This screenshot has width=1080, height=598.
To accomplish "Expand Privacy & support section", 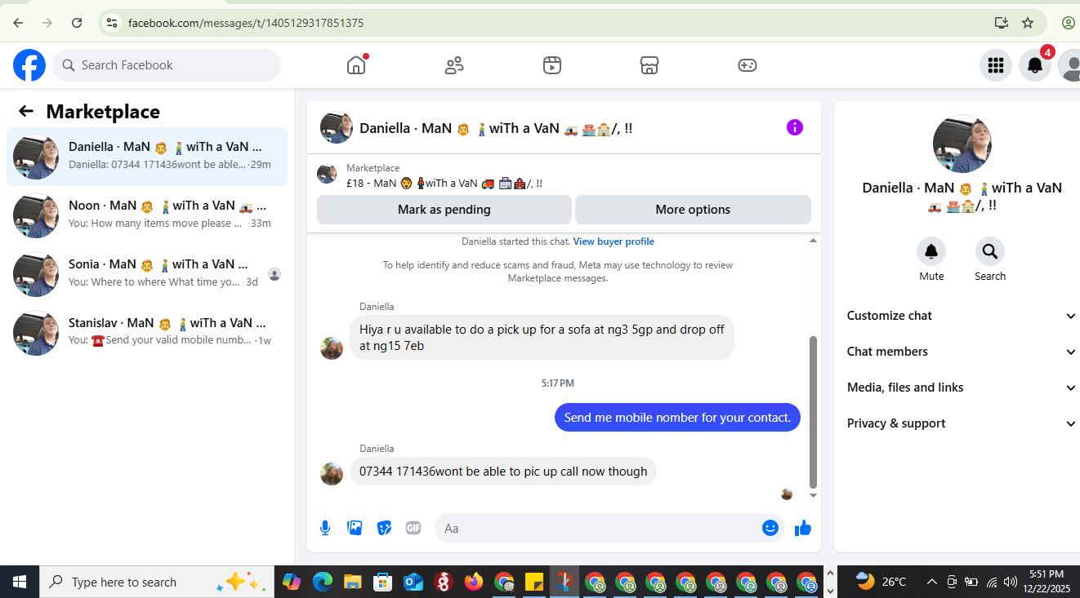I will 962,423.
